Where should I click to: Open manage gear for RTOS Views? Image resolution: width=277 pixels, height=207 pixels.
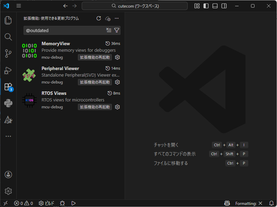point(117,107)
